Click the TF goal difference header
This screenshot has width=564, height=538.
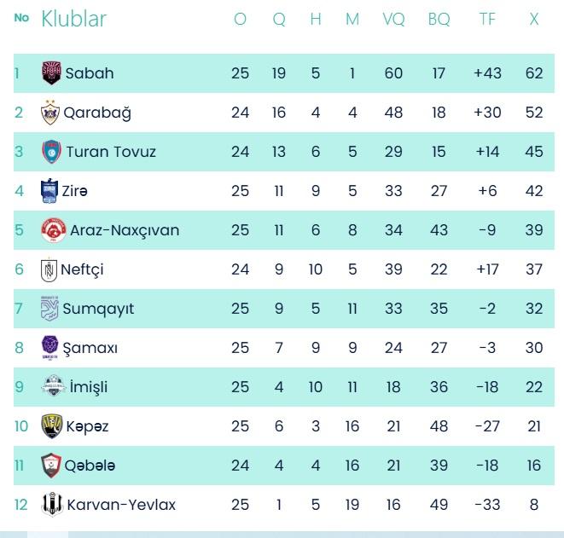click(x=487, y=19)
